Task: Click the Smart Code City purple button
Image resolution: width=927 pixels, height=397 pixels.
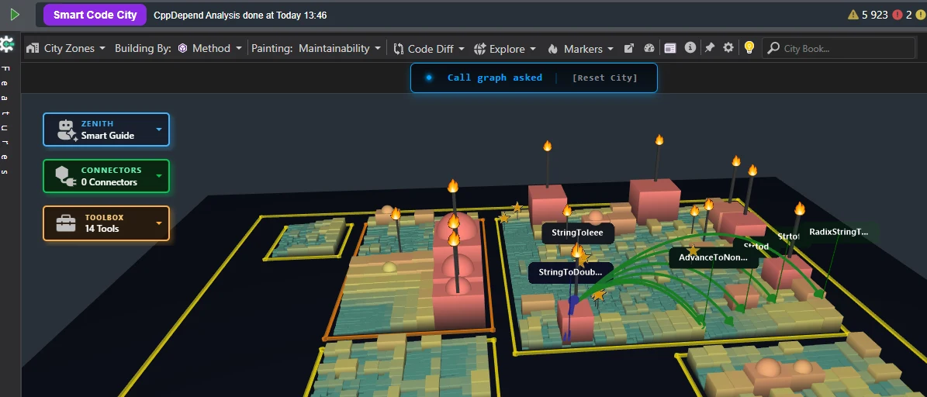Action: pos(95,15)
